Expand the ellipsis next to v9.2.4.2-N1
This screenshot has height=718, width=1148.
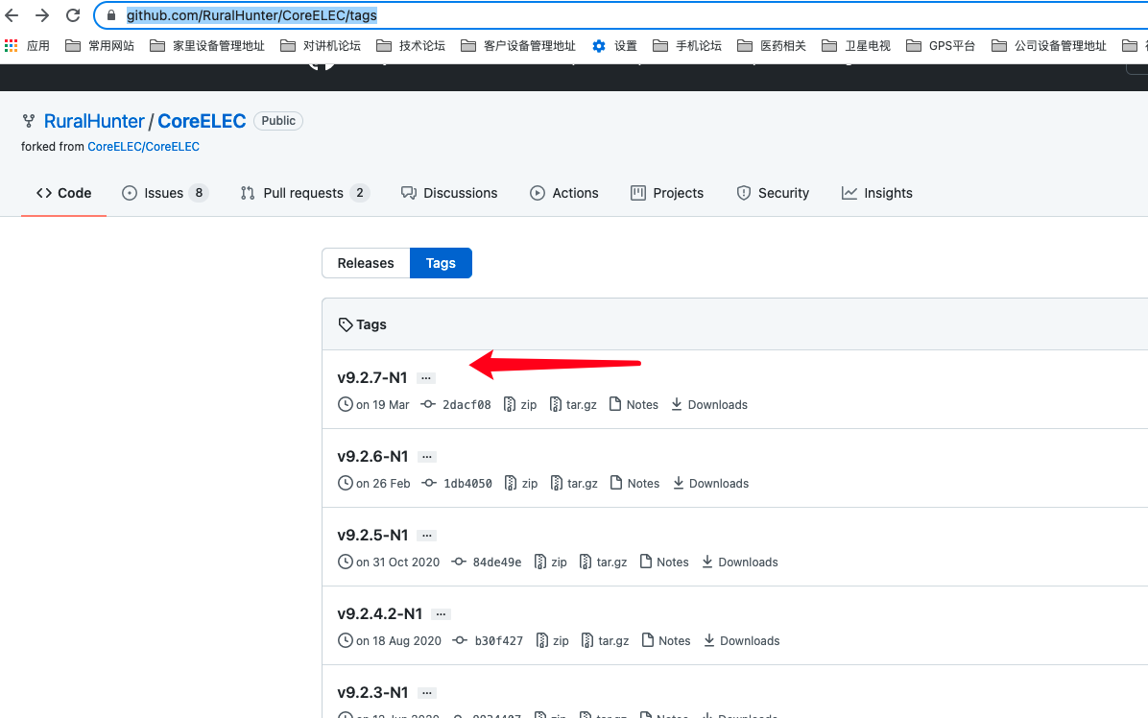pos(441,614)
